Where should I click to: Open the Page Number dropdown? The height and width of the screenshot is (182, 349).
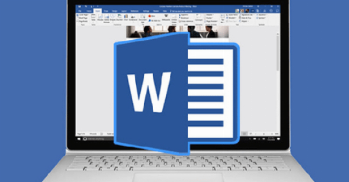click(211, 21)
